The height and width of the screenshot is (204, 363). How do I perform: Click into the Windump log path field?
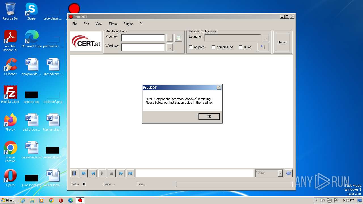143,47
